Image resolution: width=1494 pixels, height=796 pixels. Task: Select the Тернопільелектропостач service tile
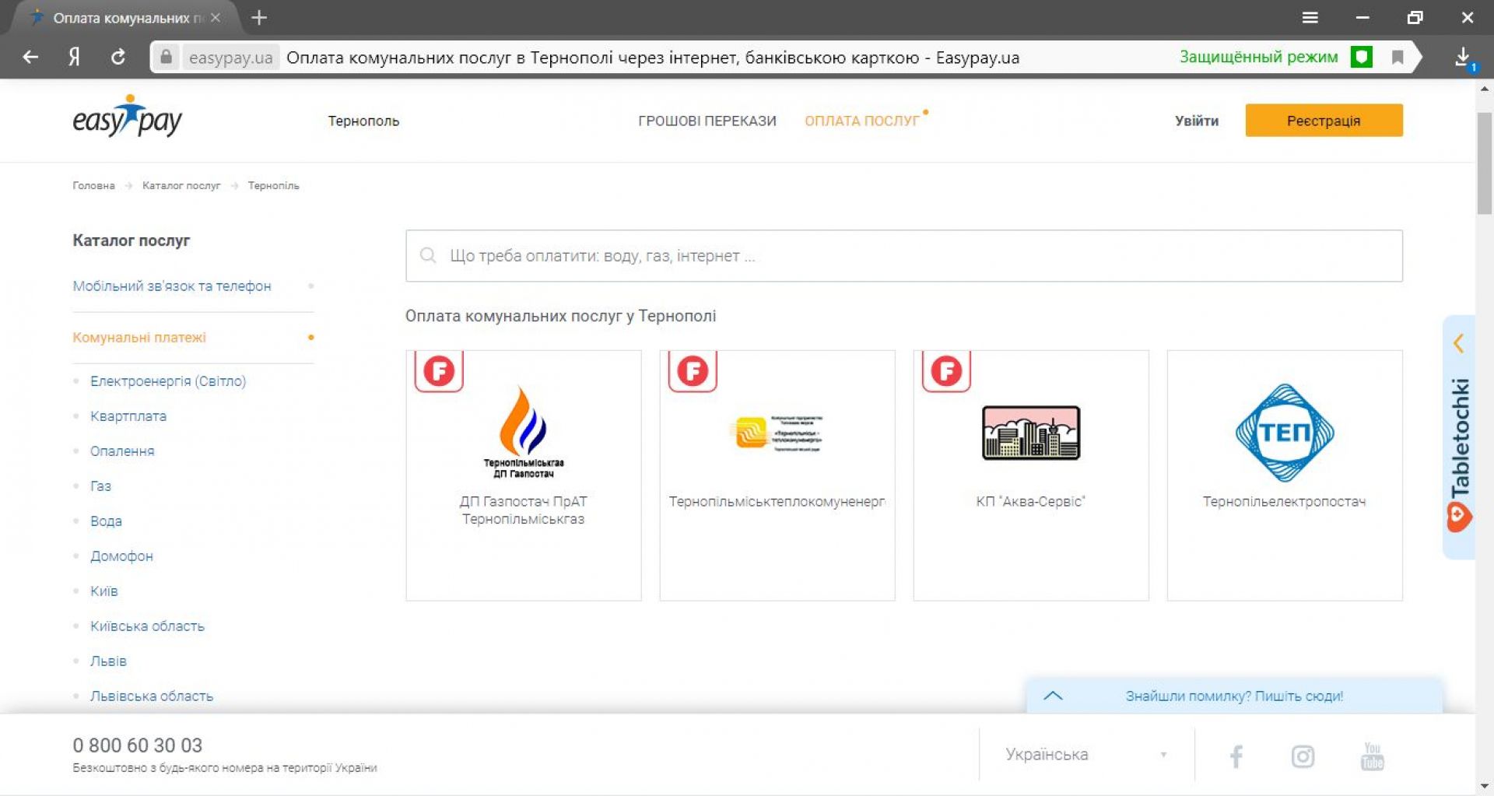coord(1284,475)
